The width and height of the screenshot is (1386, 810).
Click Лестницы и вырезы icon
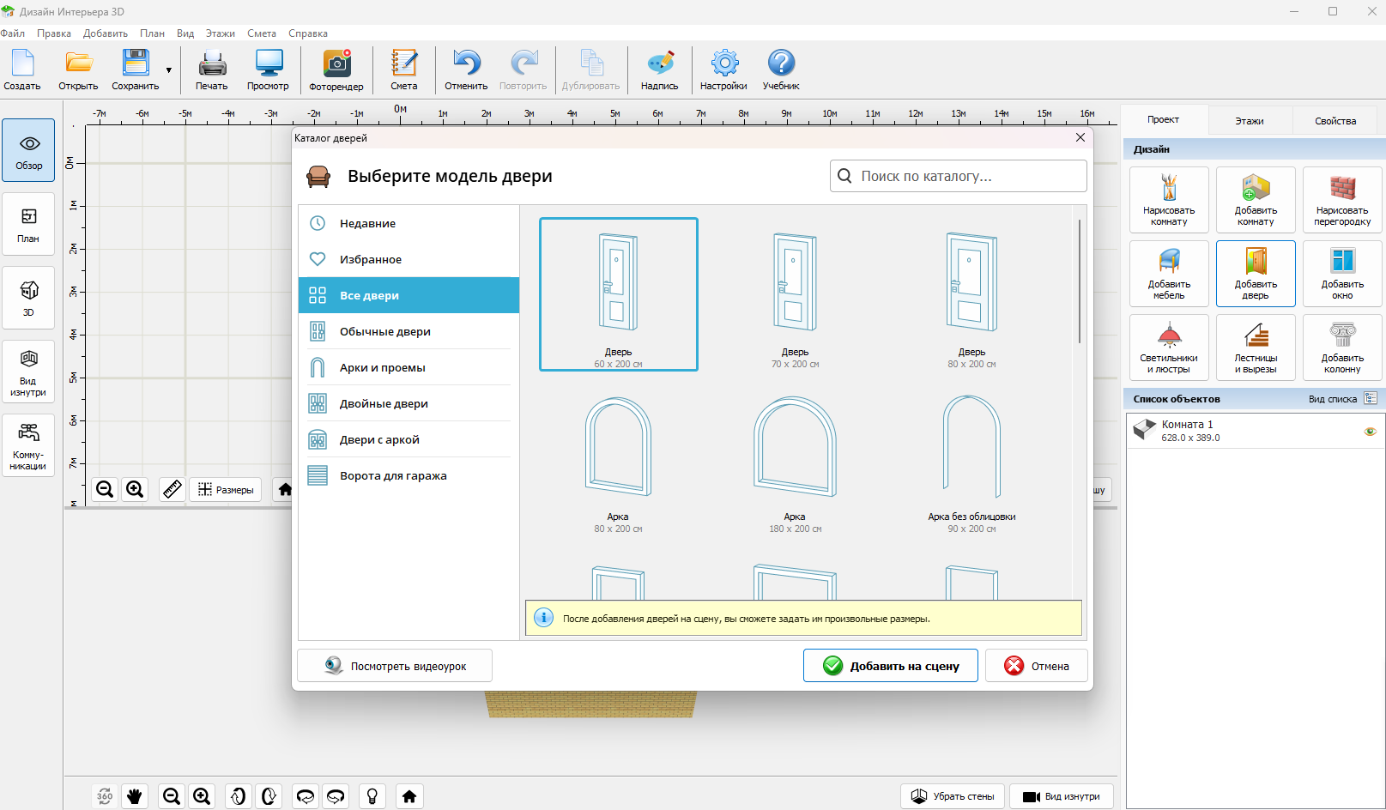coord(1256,348)
